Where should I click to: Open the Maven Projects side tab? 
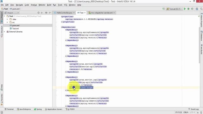tap(201, 20)
